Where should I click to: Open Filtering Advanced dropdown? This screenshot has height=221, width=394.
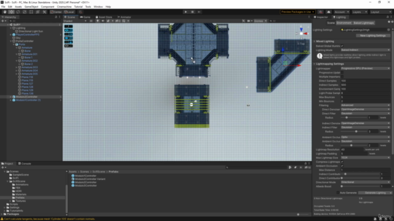365,105
